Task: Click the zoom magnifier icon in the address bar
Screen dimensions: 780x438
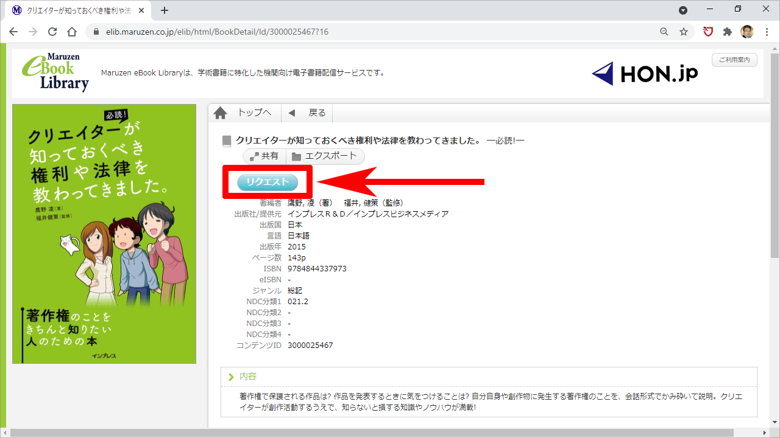Action: [x=664, y=32]
